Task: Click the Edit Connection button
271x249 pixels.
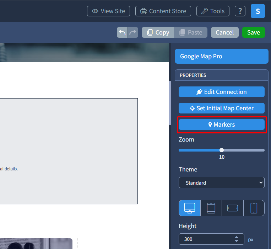Action: coord(221,92)
